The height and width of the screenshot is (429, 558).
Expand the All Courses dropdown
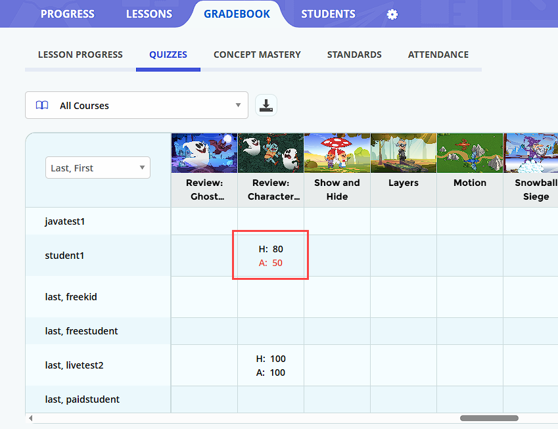[x=137, y=105]
